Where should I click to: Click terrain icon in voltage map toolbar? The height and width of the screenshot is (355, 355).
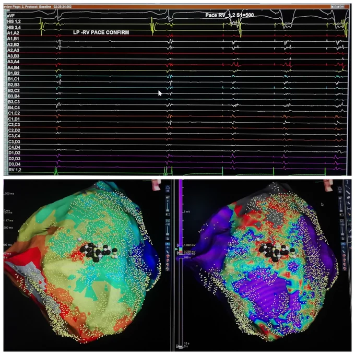click(340, 188)
